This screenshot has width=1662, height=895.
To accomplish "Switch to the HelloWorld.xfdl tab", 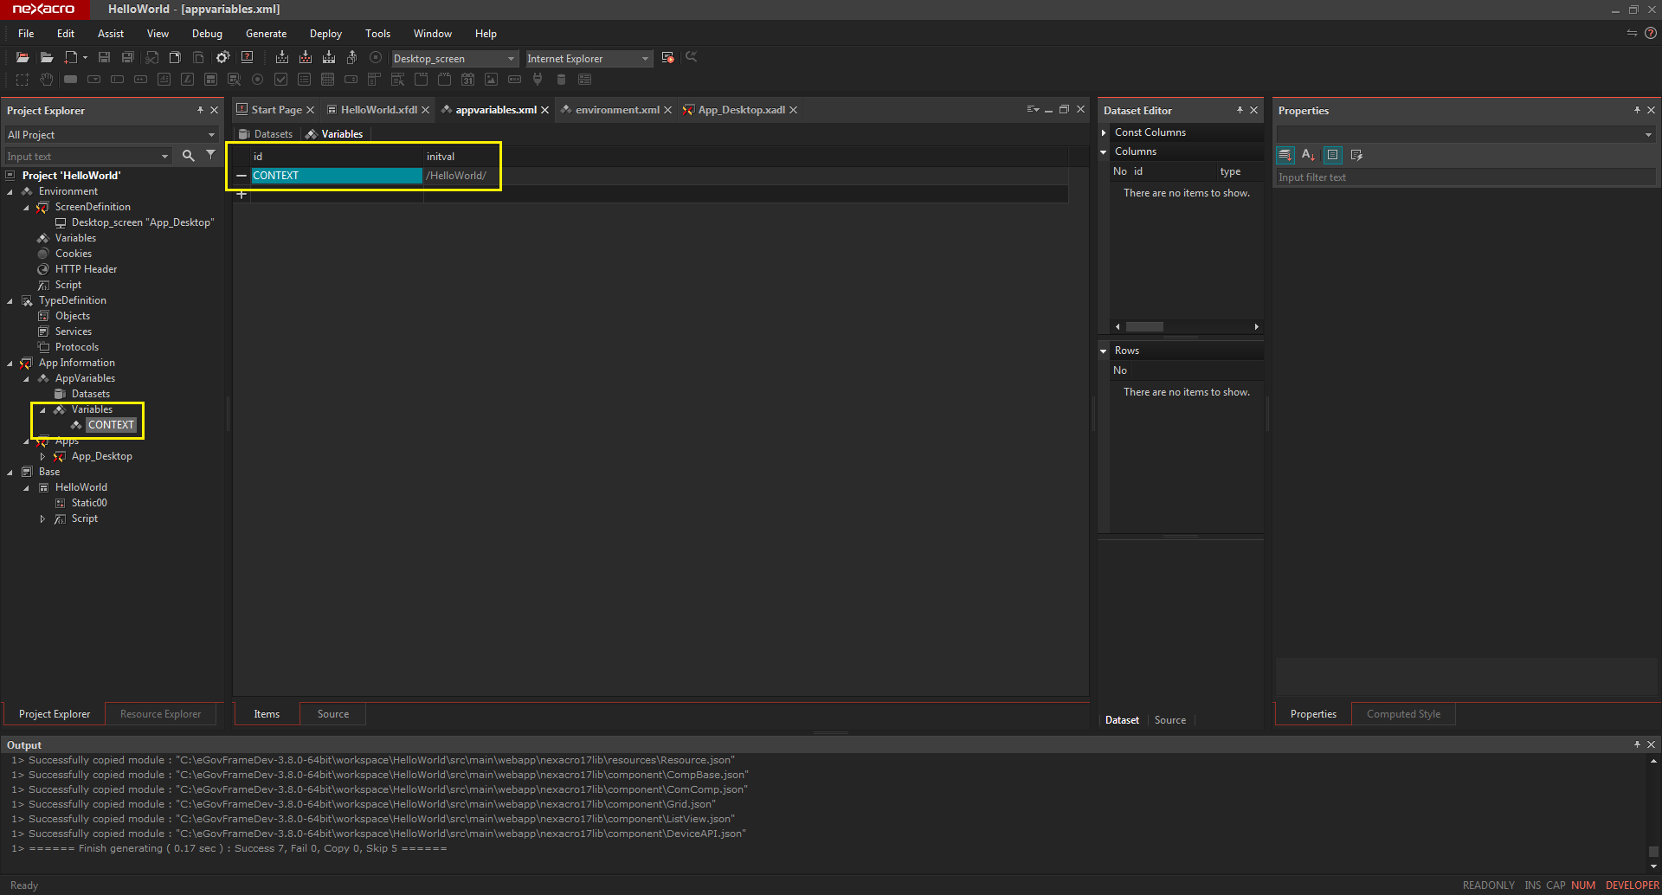I will (x=378, y=110).
